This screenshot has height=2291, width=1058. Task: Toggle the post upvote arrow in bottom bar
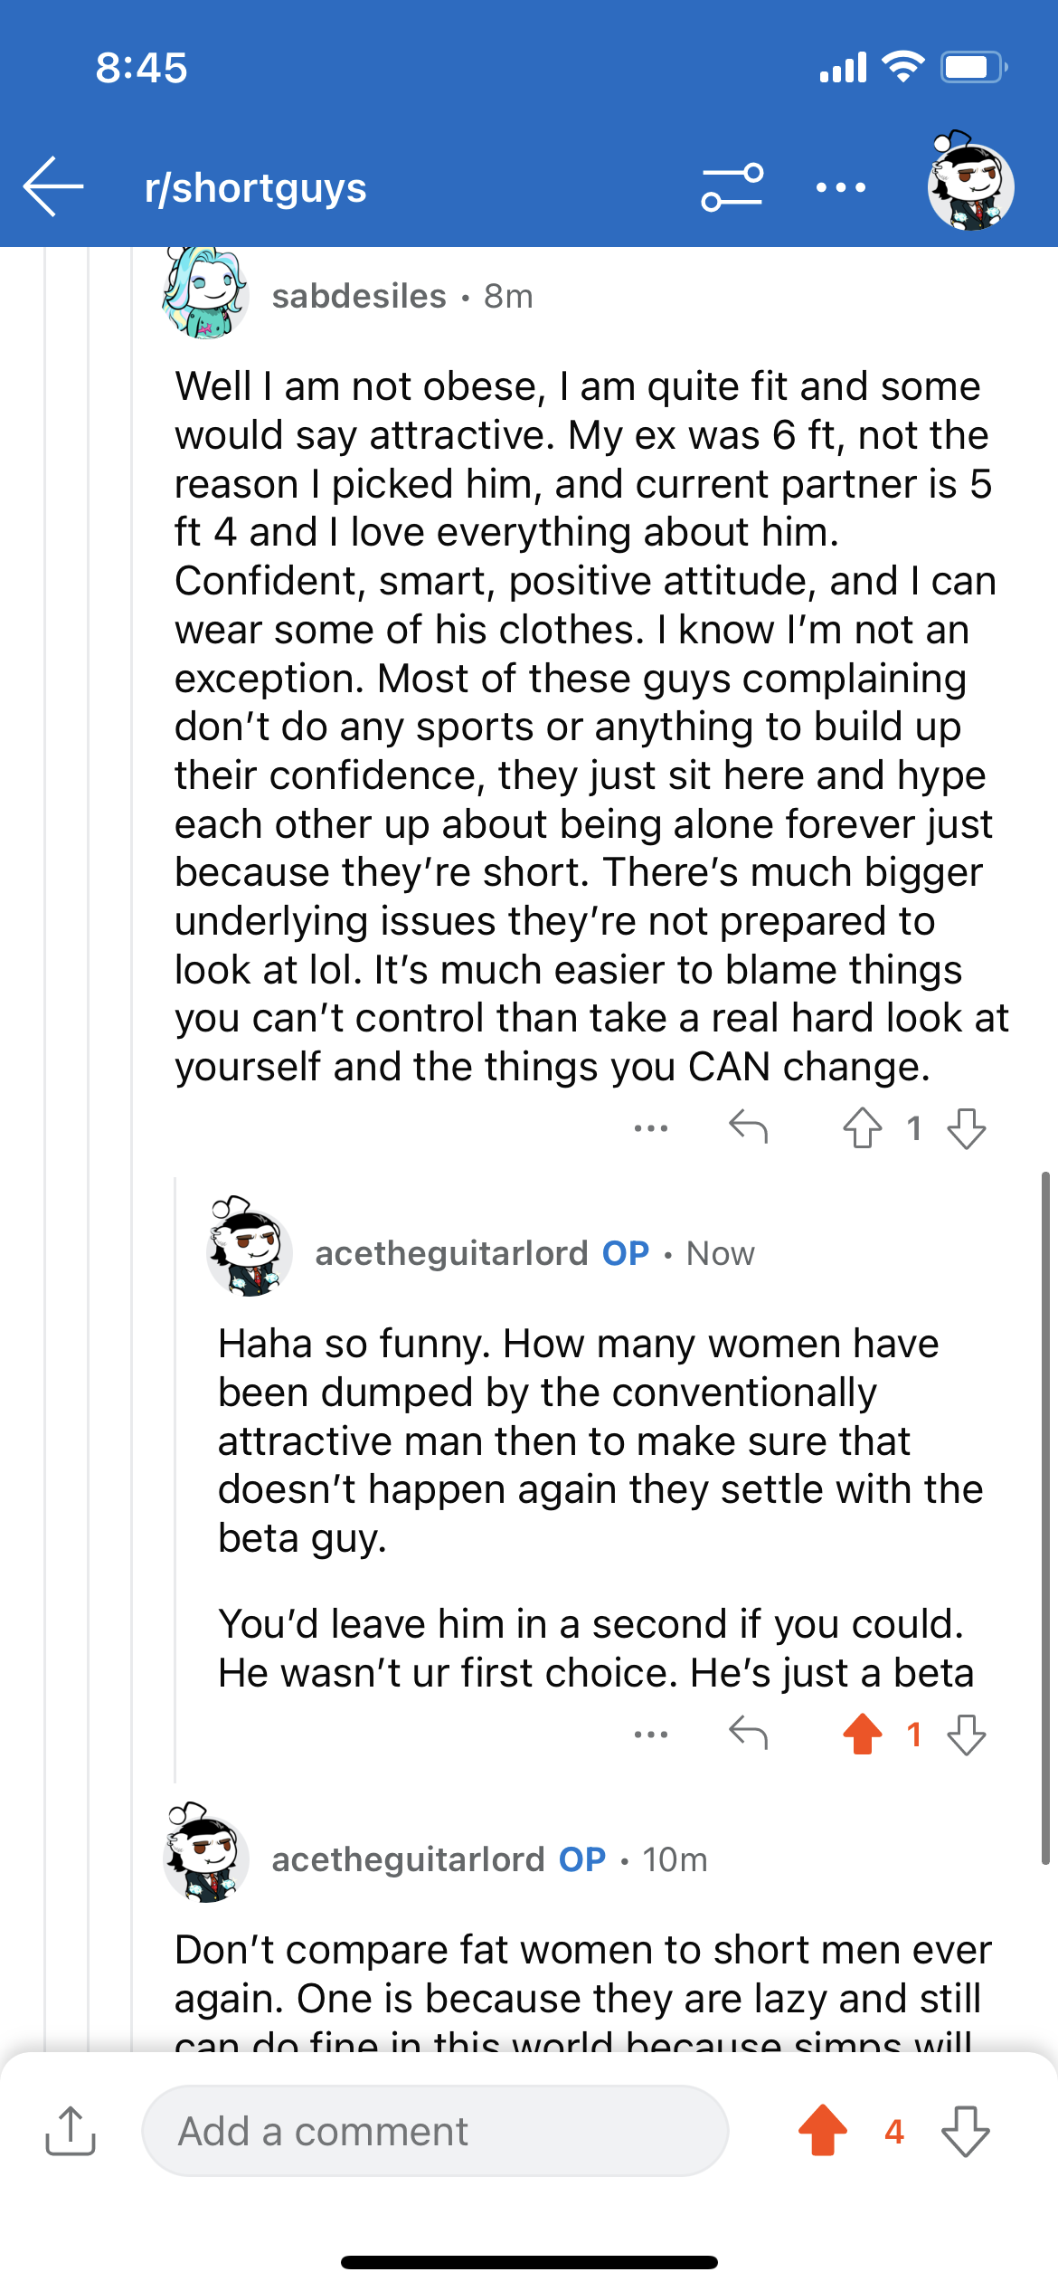click(823, 2131)
